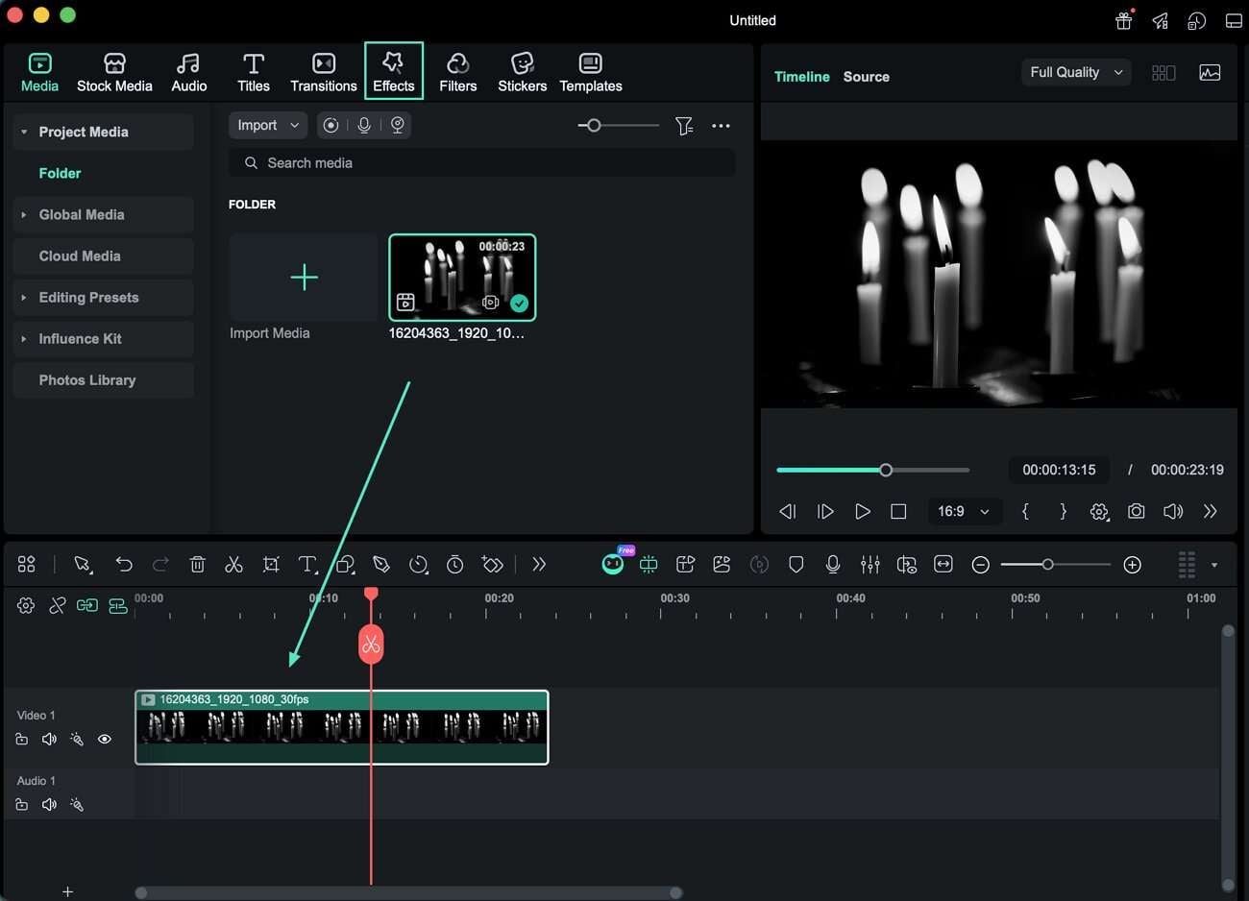
Task: Open the Effects tab
Action: click(394, 71)
